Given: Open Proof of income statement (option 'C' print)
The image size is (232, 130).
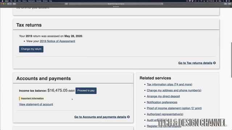Looking at the screenshot, I should pyautogui.click(x=174, y=108).
